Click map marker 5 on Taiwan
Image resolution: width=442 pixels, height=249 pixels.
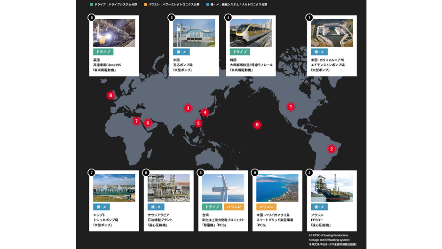point(198,123)
